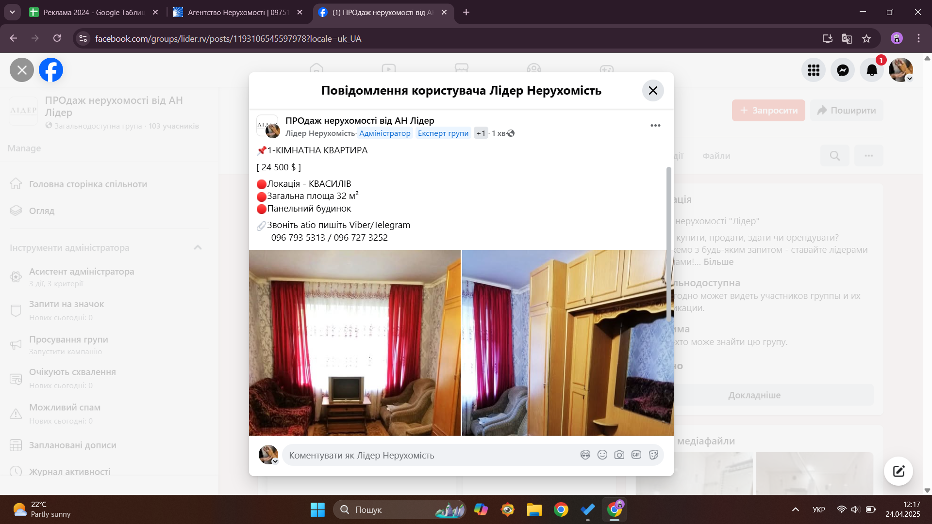
Task: Type in the Коментувати comment field
Action: (x=427, y=455)
